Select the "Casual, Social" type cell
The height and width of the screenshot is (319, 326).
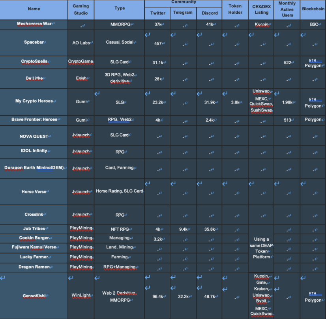(120, 42)
